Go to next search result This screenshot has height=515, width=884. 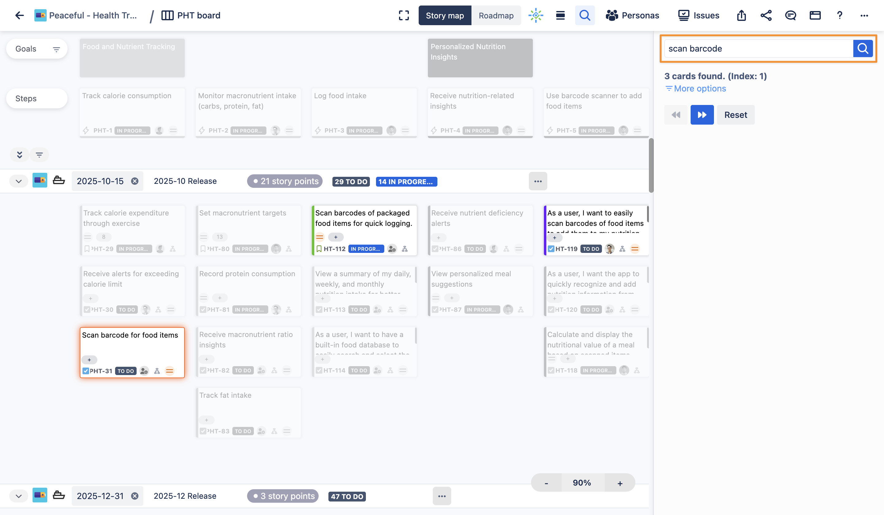click(x=702, y=115)
